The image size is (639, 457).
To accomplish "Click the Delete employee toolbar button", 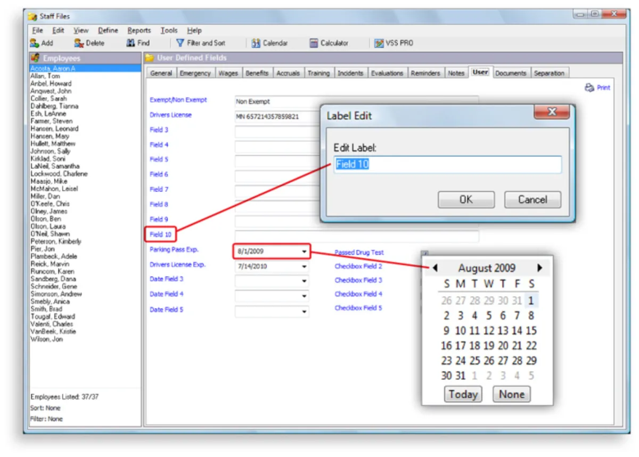I will click(89, 43).
